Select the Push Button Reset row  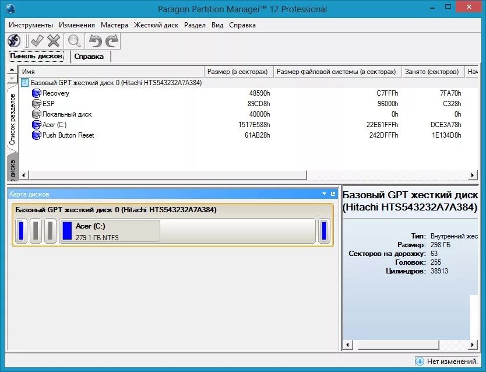click(248, 135)
